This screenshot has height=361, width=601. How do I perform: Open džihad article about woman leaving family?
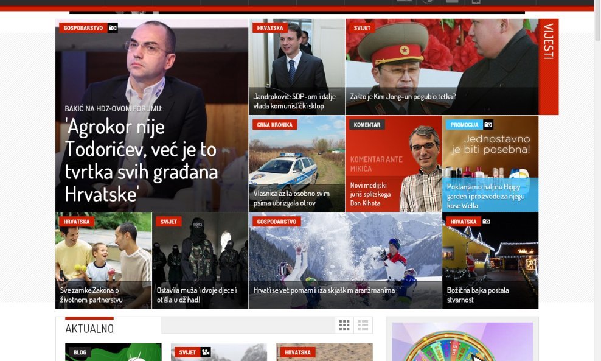196,295
